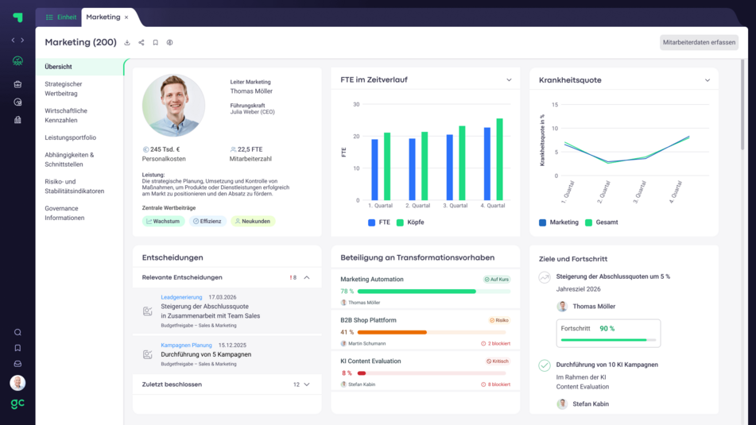The width and height of the screenshot is (756, 425).
Task: Toggle the Köpfe legend series
Action: [410, 222]
